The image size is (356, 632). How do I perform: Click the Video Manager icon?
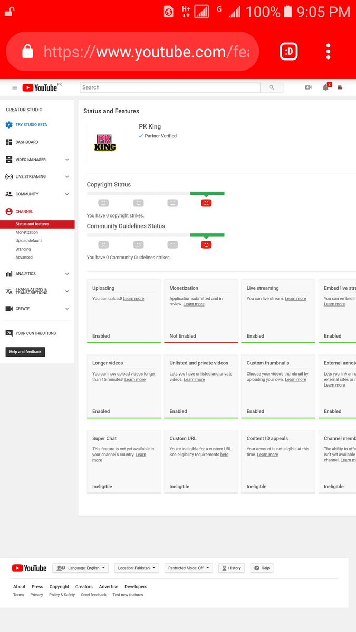coord(9,160)
